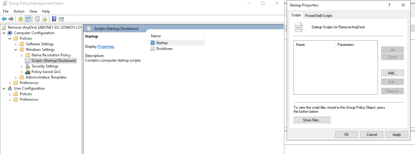The height and width of the screenshot is (154, 415).
Task: Click the Startup Properties dialog help question mark
Action: pyautogui.click(x=389, y=5)
